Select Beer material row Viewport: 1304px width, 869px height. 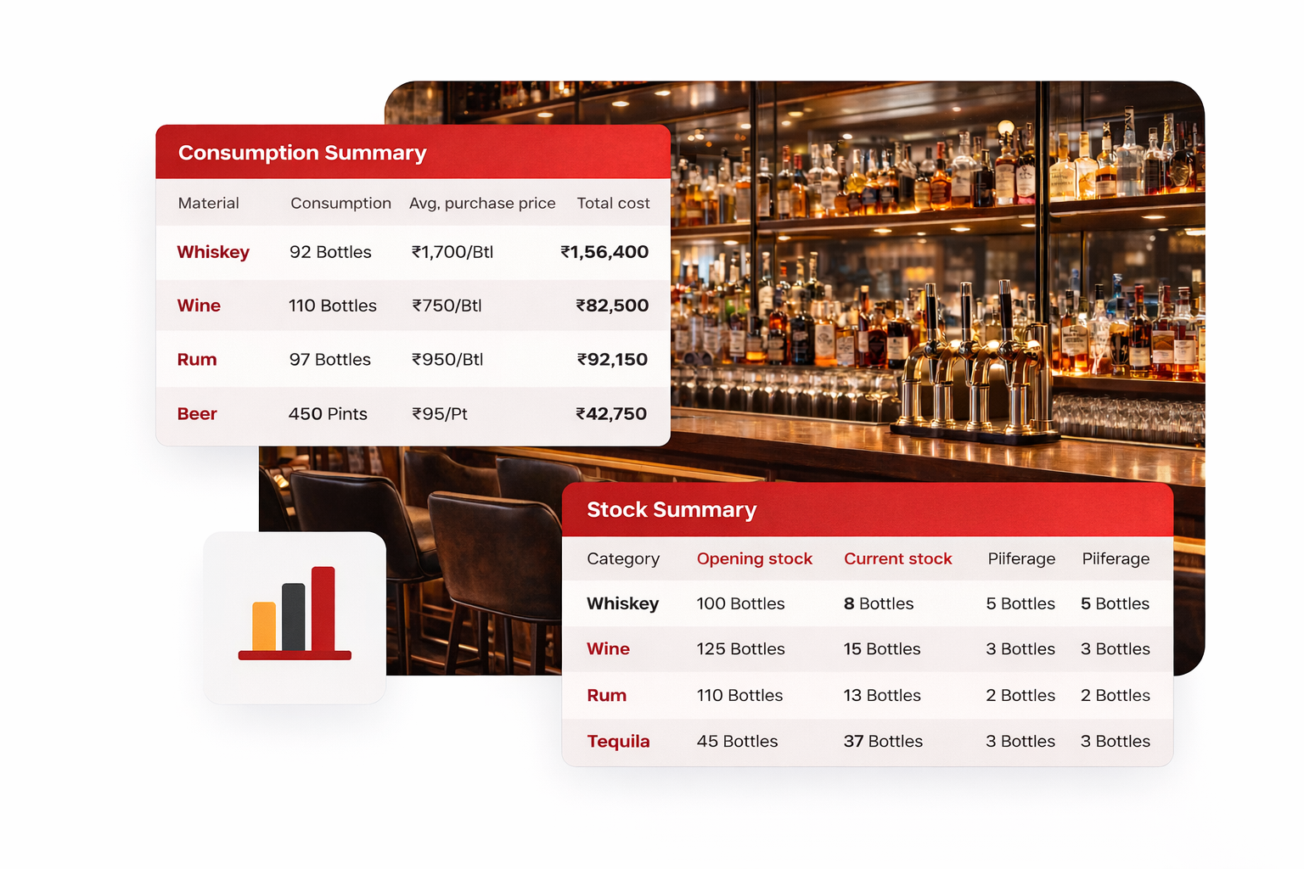(197, 414)
